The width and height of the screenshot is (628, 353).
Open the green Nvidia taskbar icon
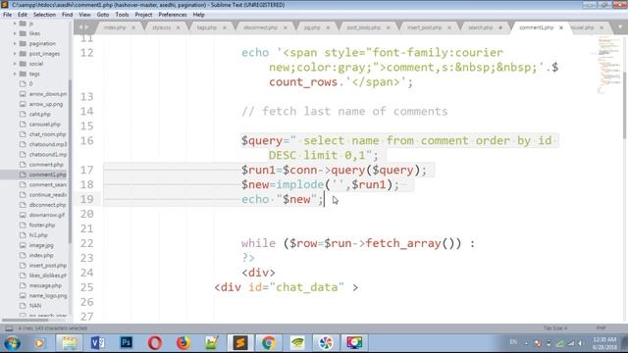coord(297,343)
